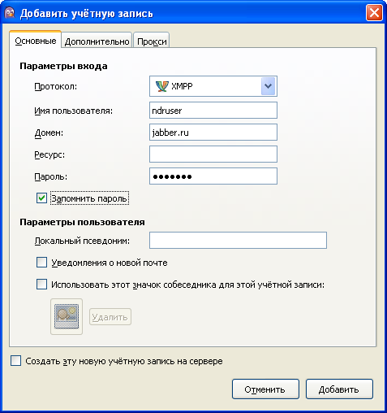Click the buddy icon image placeholder
387x413 pixels.
point(67,316)
